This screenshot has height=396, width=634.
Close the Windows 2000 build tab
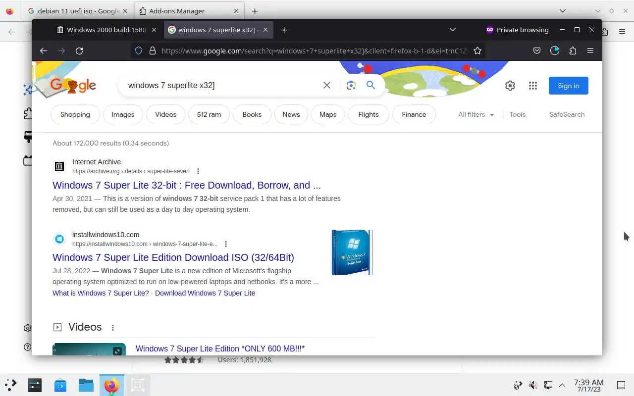(x=154, y=30)
